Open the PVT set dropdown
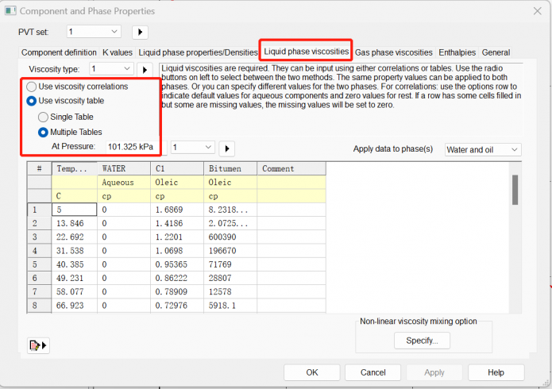Screen dimensions: 552x389 pyautogui.click(x=93, y=32)
